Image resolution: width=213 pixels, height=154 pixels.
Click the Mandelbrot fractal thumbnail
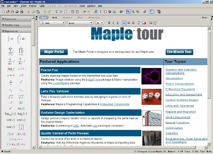(151, 76)
